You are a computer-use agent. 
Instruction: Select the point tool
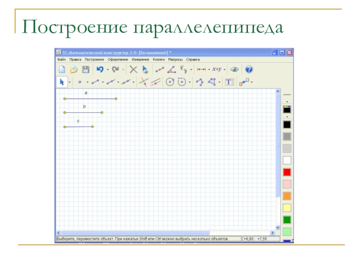point(80,82)
